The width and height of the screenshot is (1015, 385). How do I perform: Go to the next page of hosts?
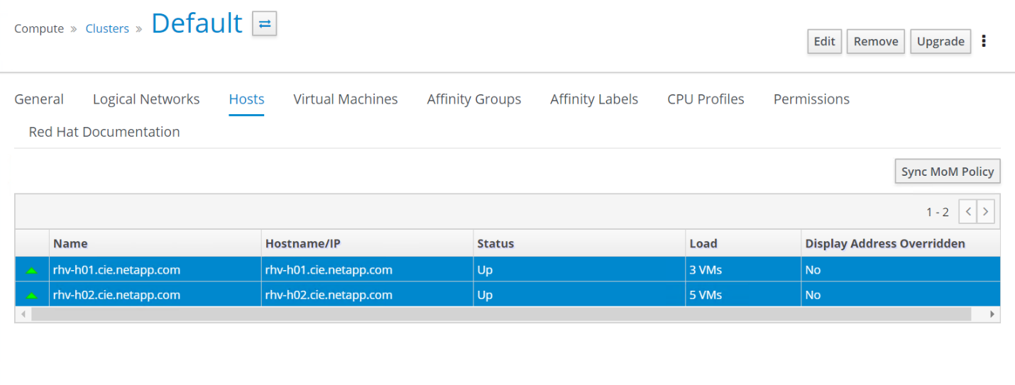click(x=985, y=211)
